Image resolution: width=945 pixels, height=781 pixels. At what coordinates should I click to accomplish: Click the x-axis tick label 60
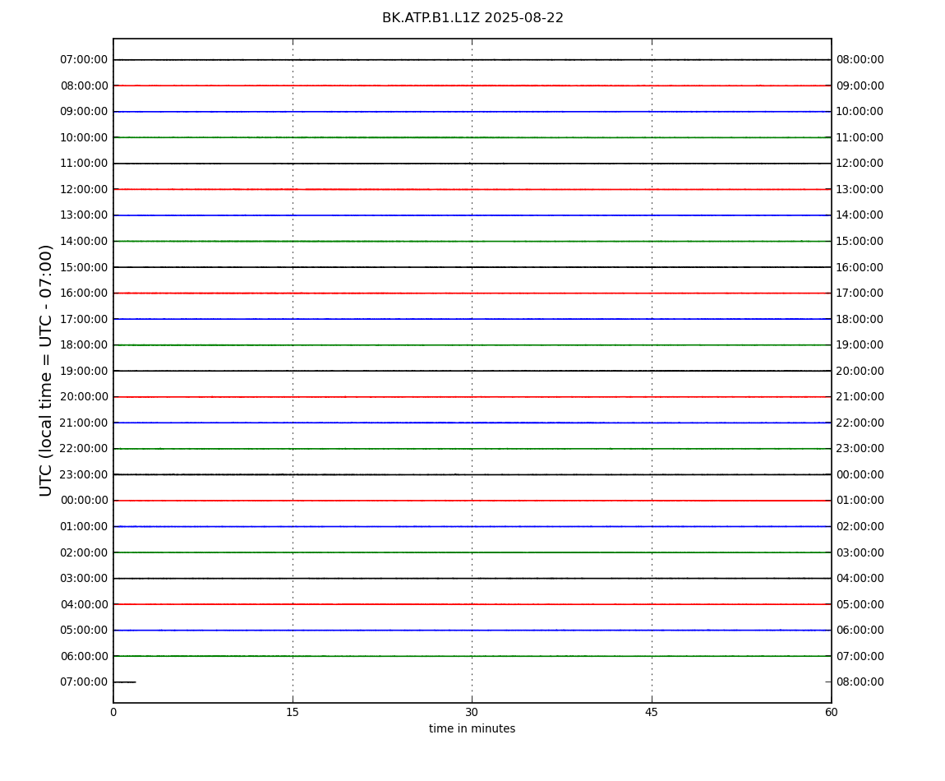[x=831, y=712]
